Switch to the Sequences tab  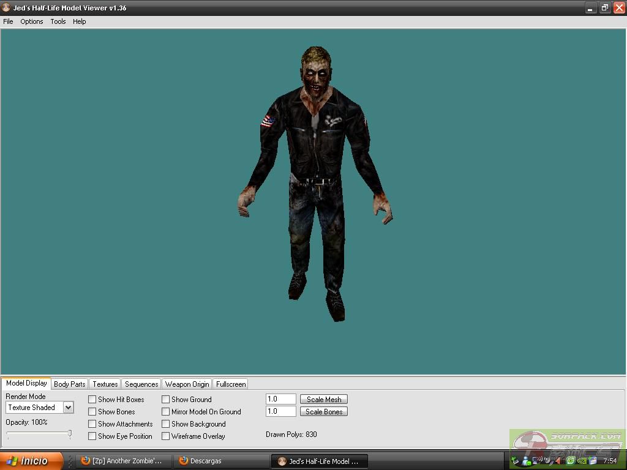click(x=141, y=384)
